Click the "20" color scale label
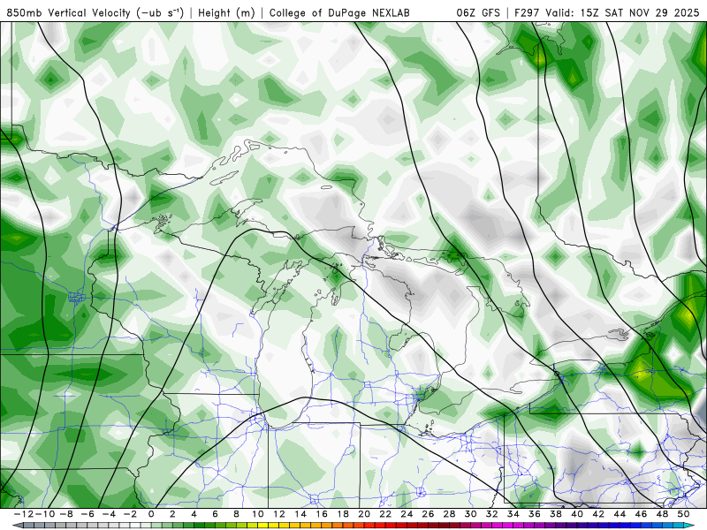This screenshot has height=530, width=707. 364,514
